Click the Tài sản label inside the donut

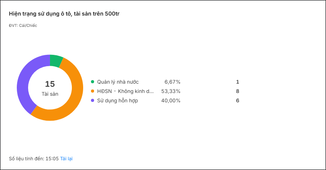point(50,94)
